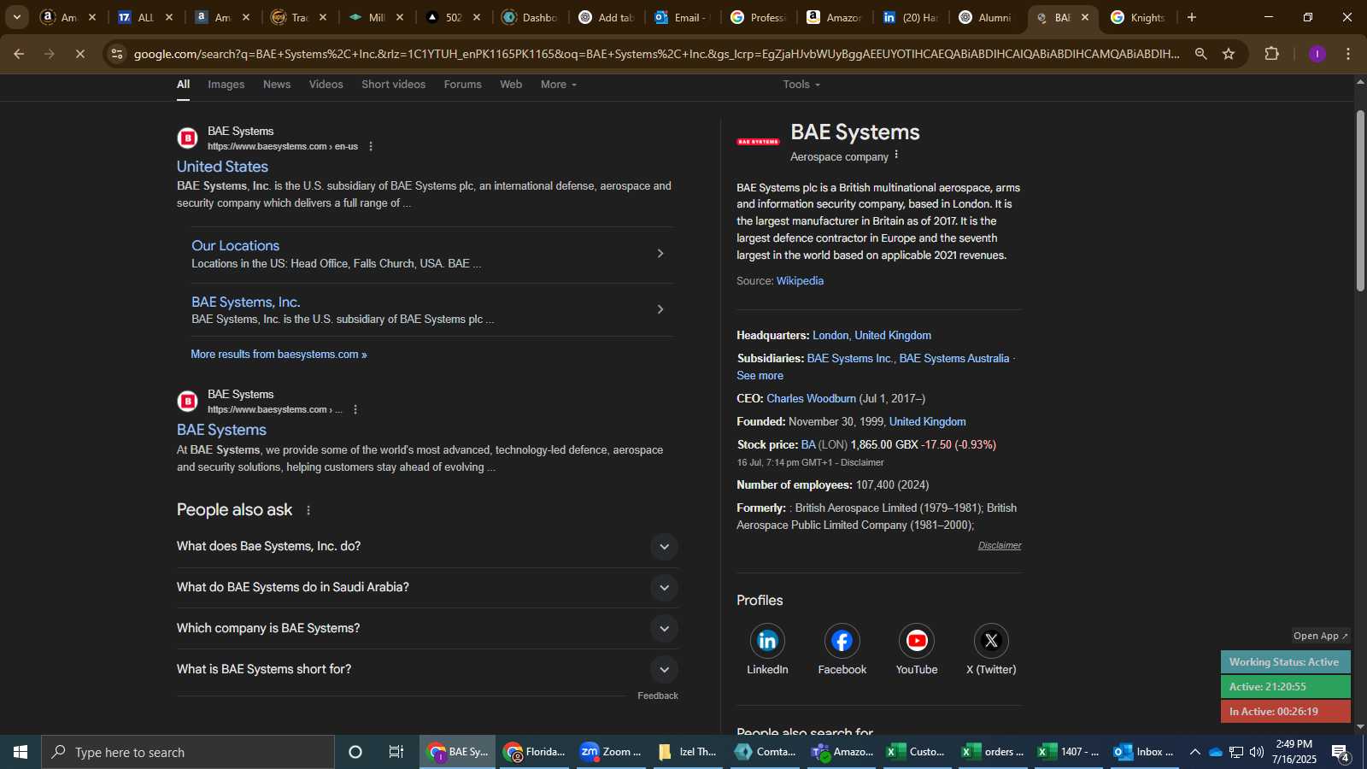Screen dimensions: 1367x769
Task: Open Cortana circle icon on taskbar
Action: 355,752
